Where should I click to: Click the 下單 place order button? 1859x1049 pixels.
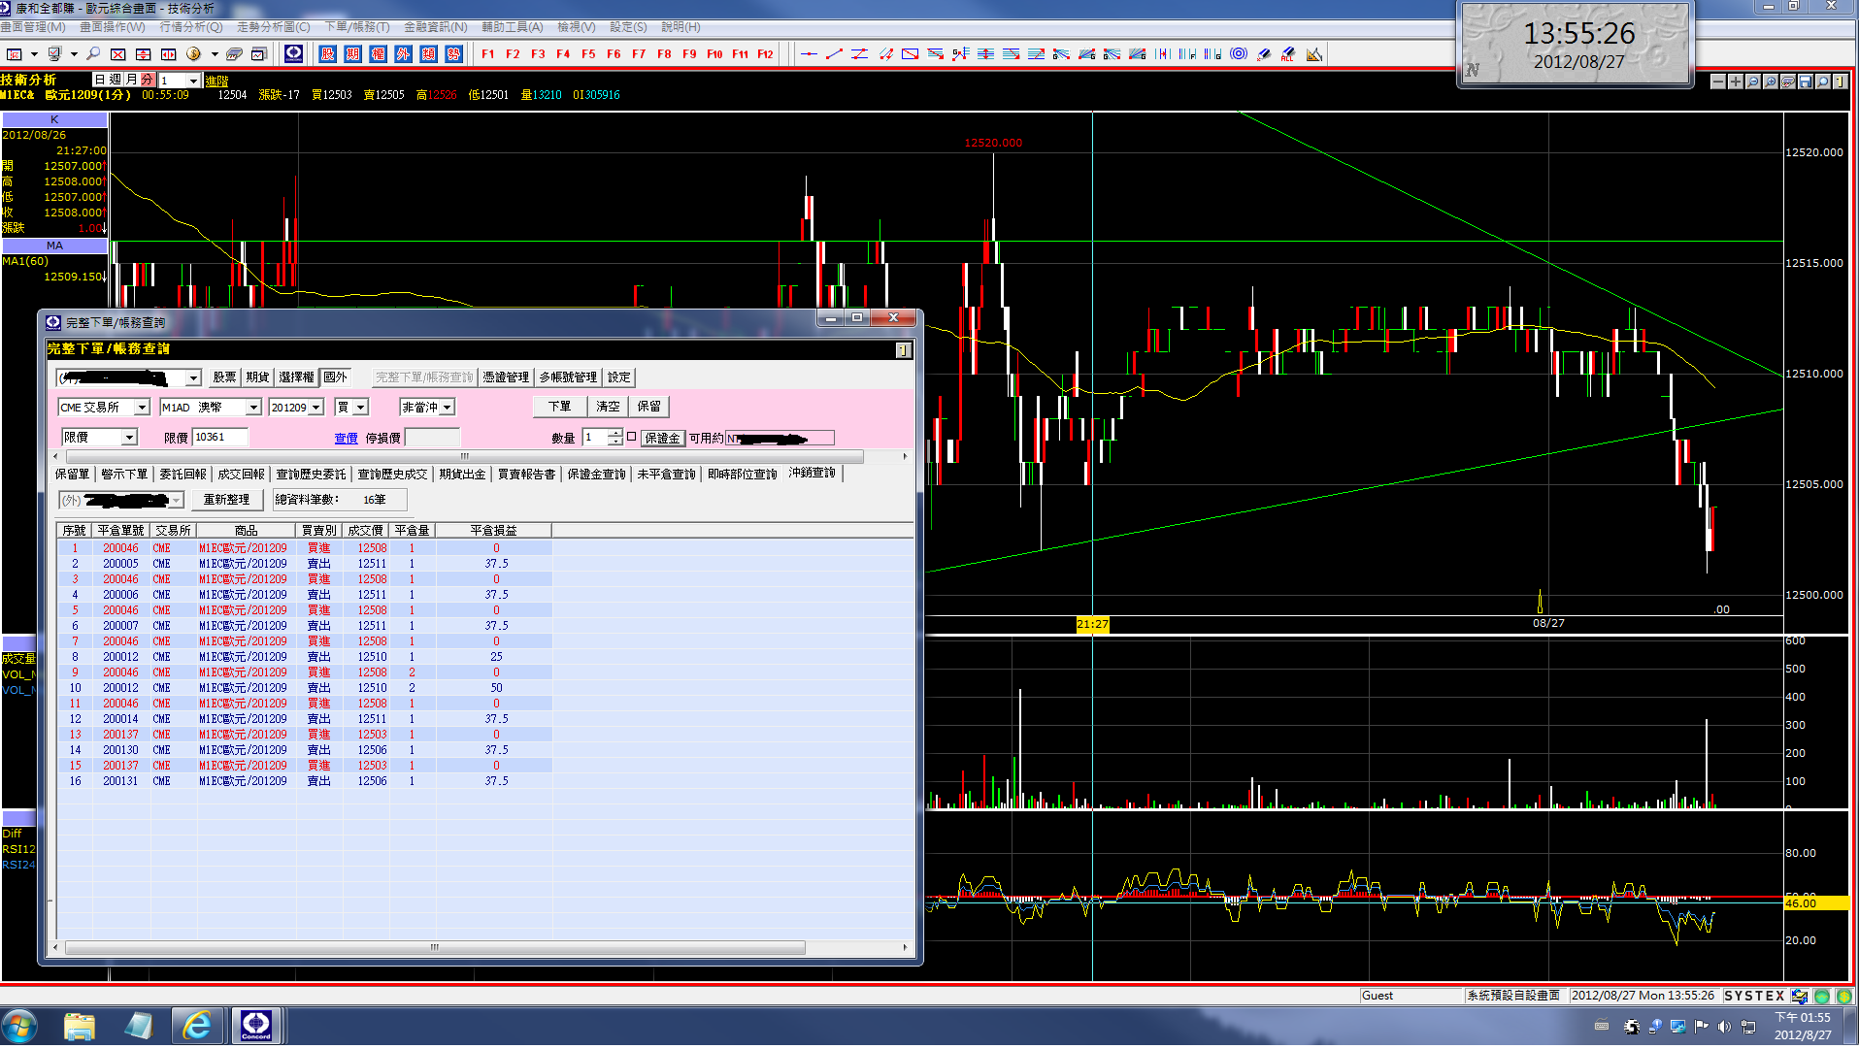click(x=560, y=407)
